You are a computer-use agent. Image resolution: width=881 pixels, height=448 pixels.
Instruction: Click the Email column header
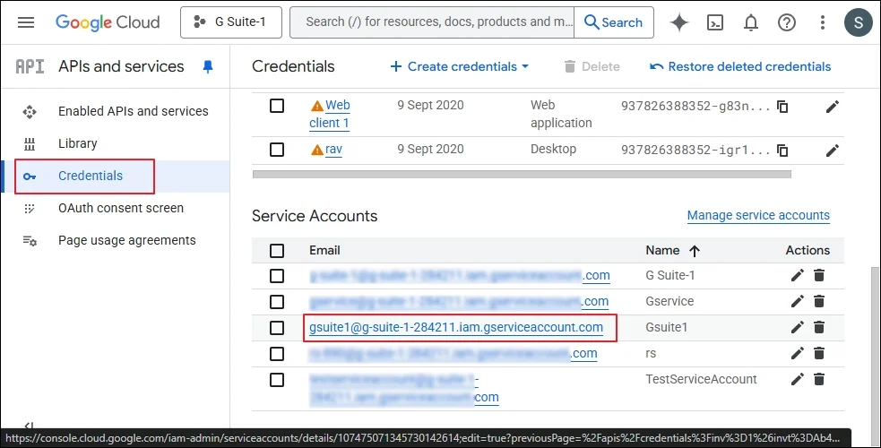point(324,250)
